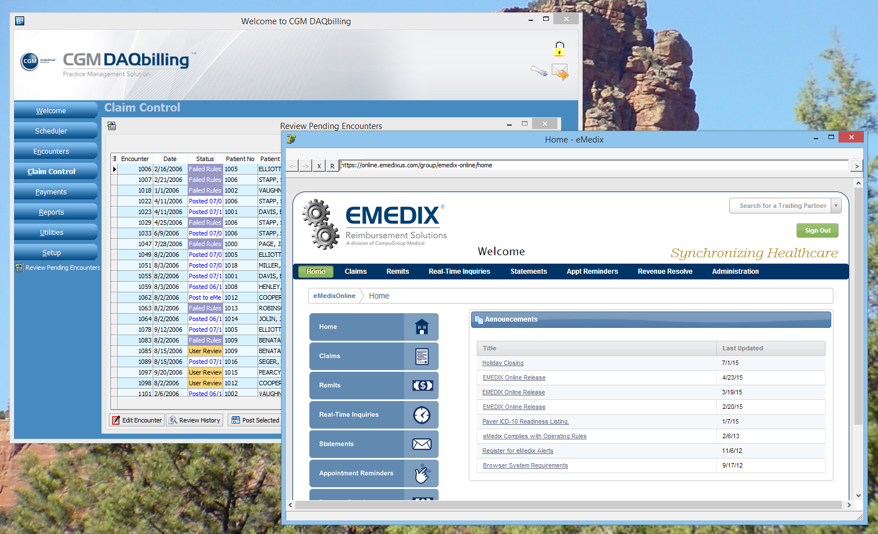Open the Browser System Requirements link
This screenshot has height=534, width=878.
click(x=525, y=466)
